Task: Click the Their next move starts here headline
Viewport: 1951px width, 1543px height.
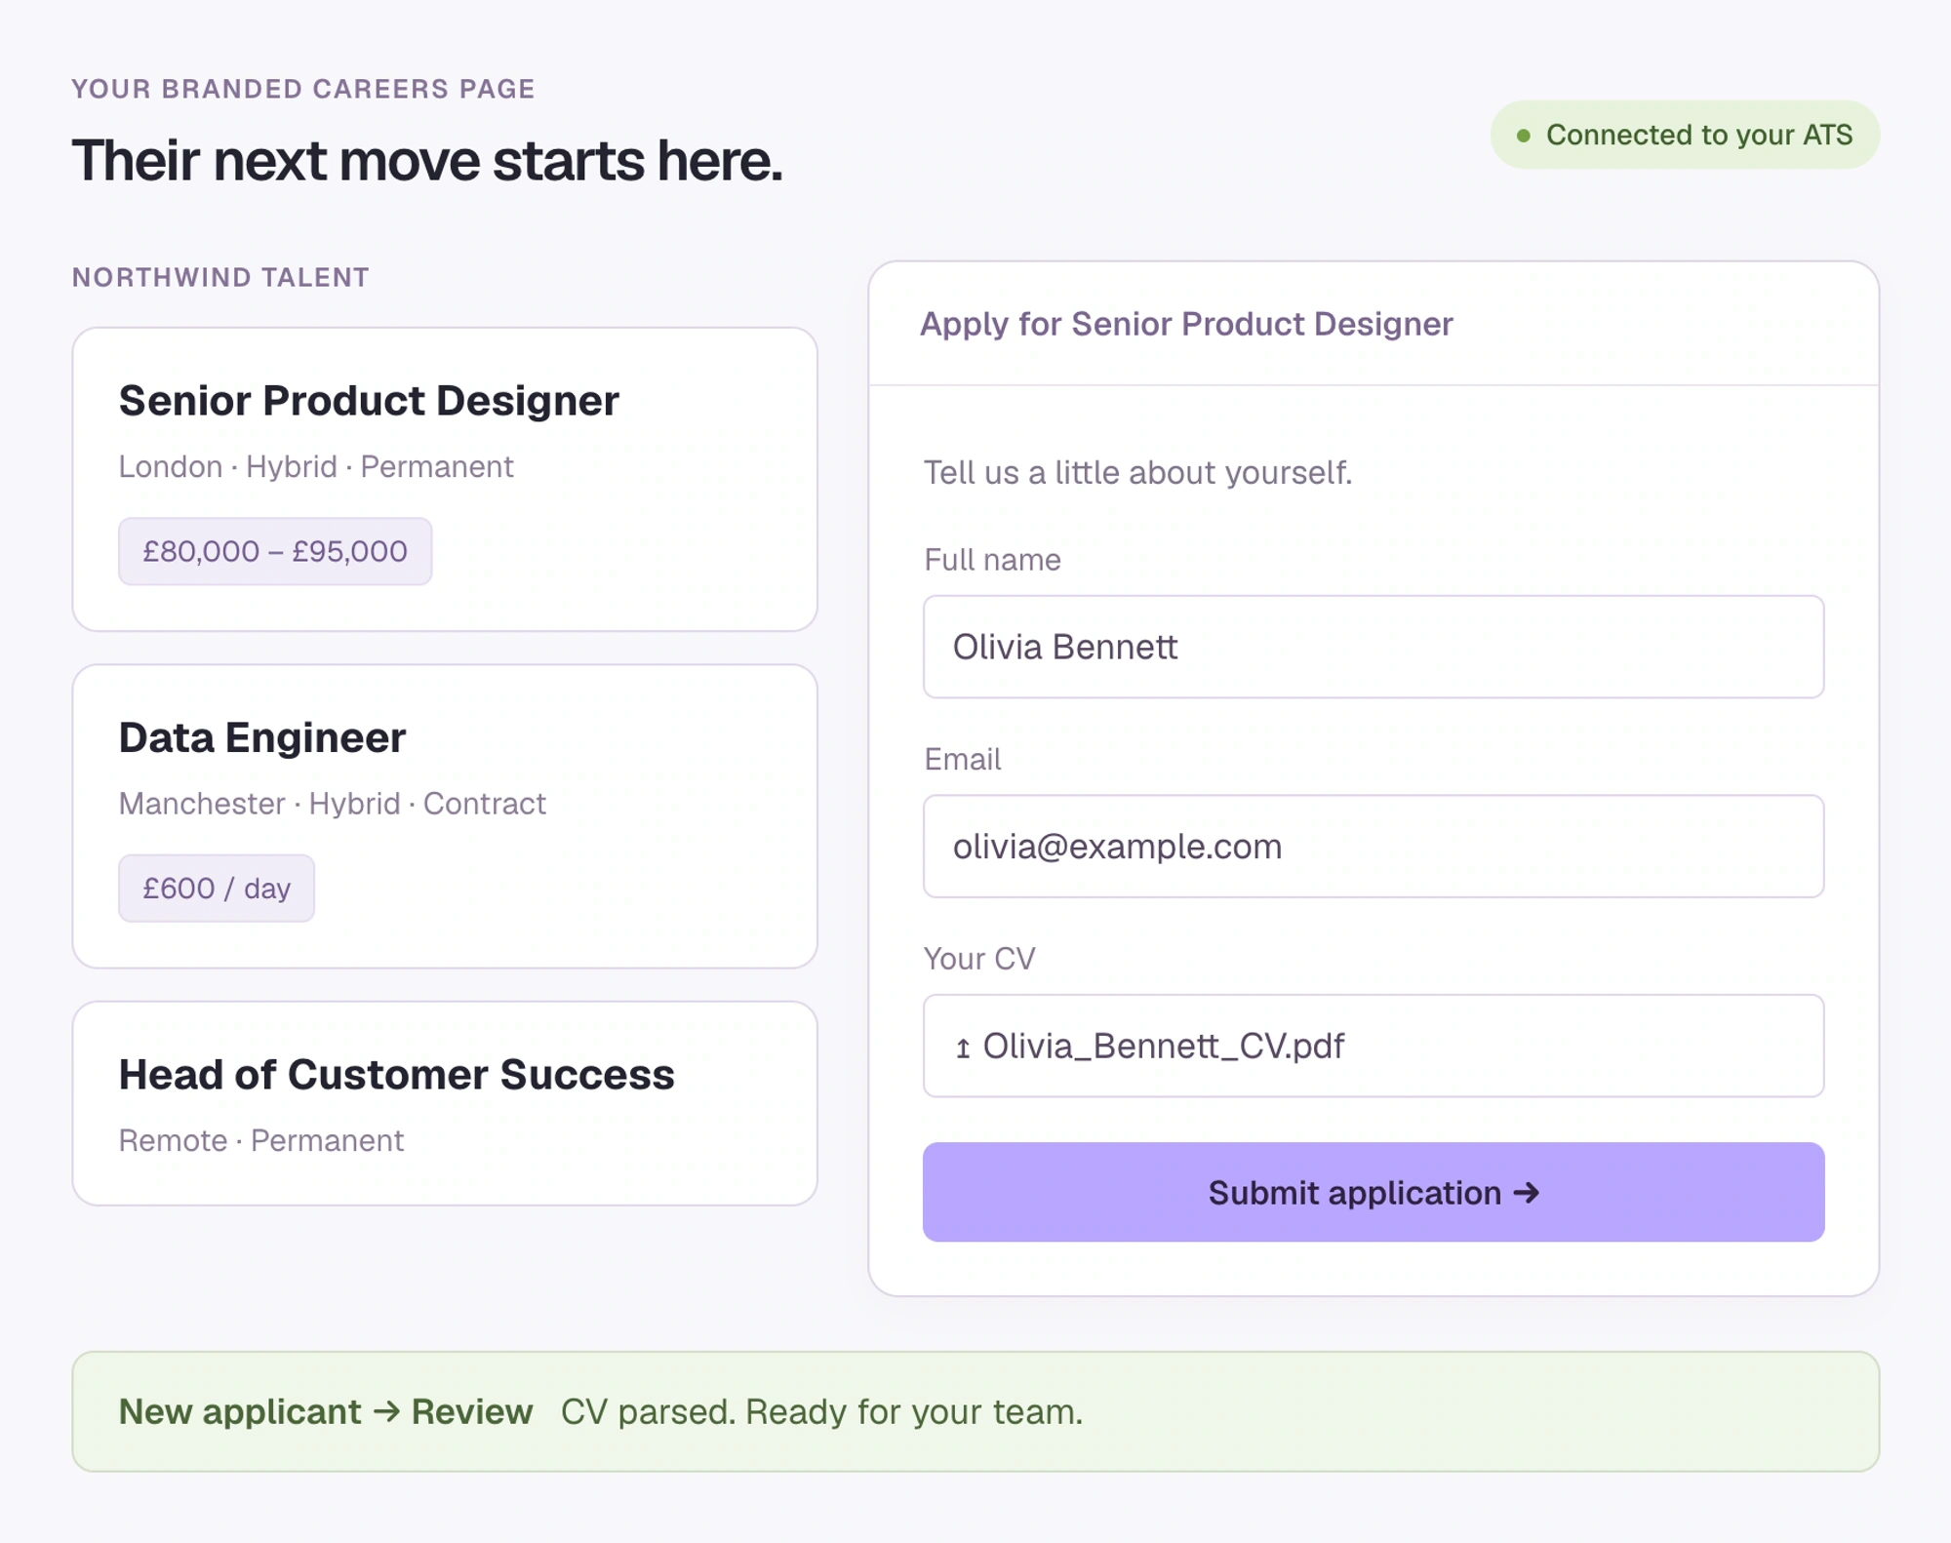Action: point(427,160)
